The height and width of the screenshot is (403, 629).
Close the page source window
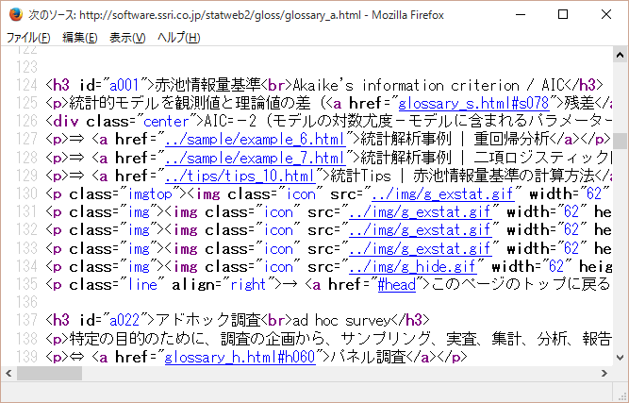coord(606,14)
